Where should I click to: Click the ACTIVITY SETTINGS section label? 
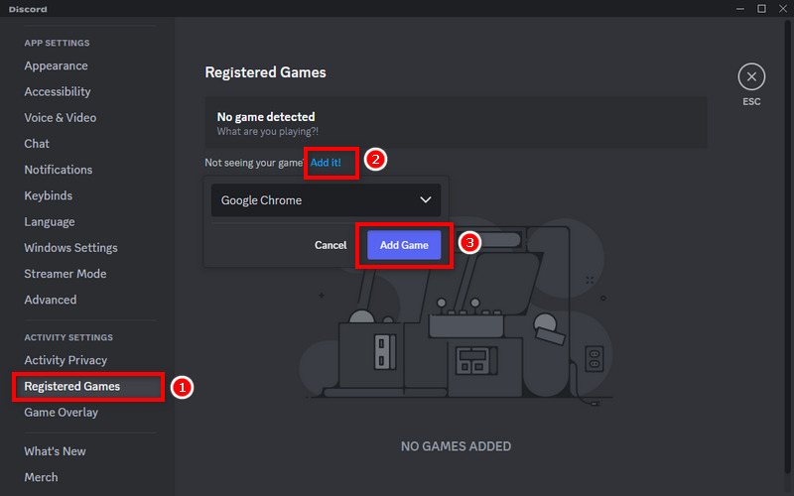[x=68, y=337]
